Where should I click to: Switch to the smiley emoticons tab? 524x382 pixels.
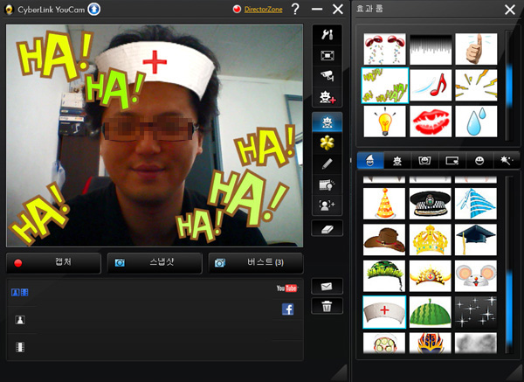coord(479,161)
